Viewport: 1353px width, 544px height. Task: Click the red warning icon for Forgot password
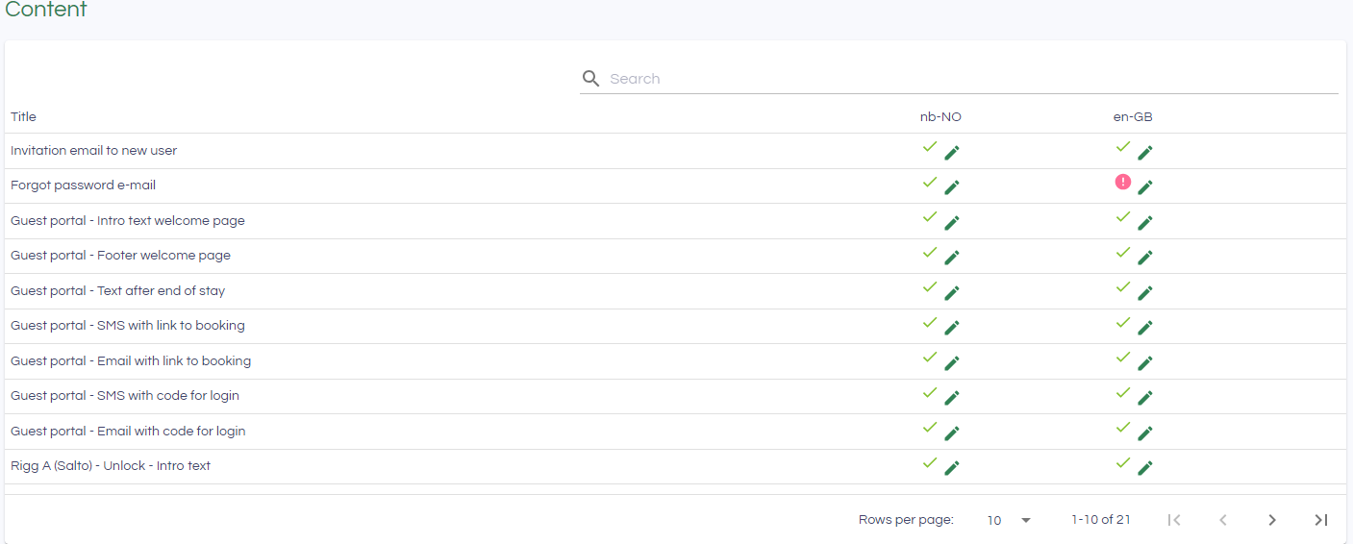[x=1123, y=182]
